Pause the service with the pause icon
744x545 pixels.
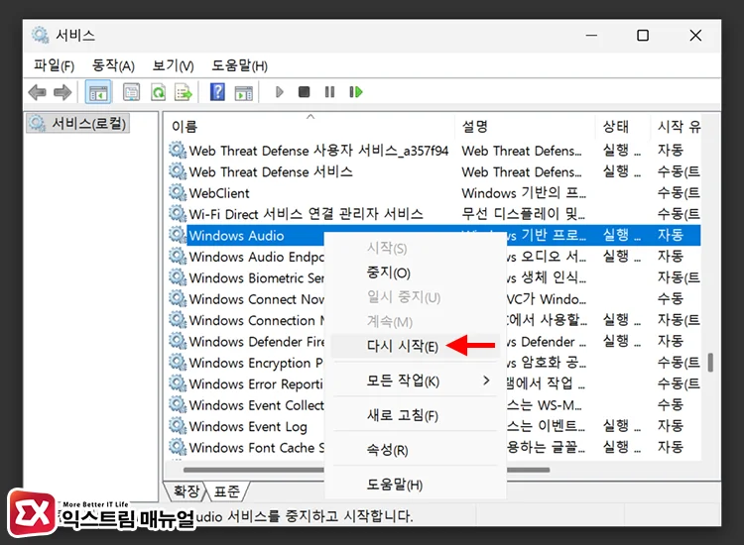[329, 92]
